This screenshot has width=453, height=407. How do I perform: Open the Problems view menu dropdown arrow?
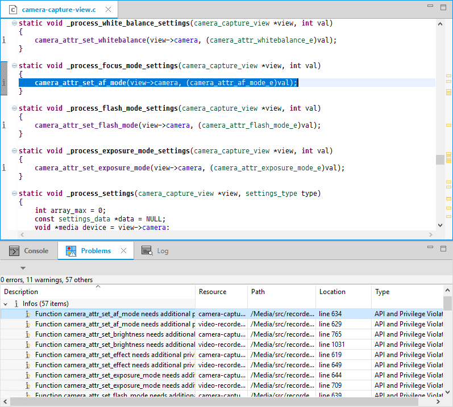coord(23,268)
